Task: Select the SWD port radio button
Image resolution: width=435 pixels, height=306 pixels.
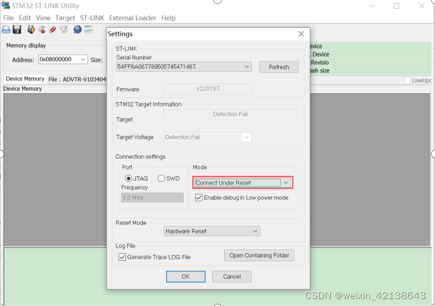Action: [x=161, y=178]
